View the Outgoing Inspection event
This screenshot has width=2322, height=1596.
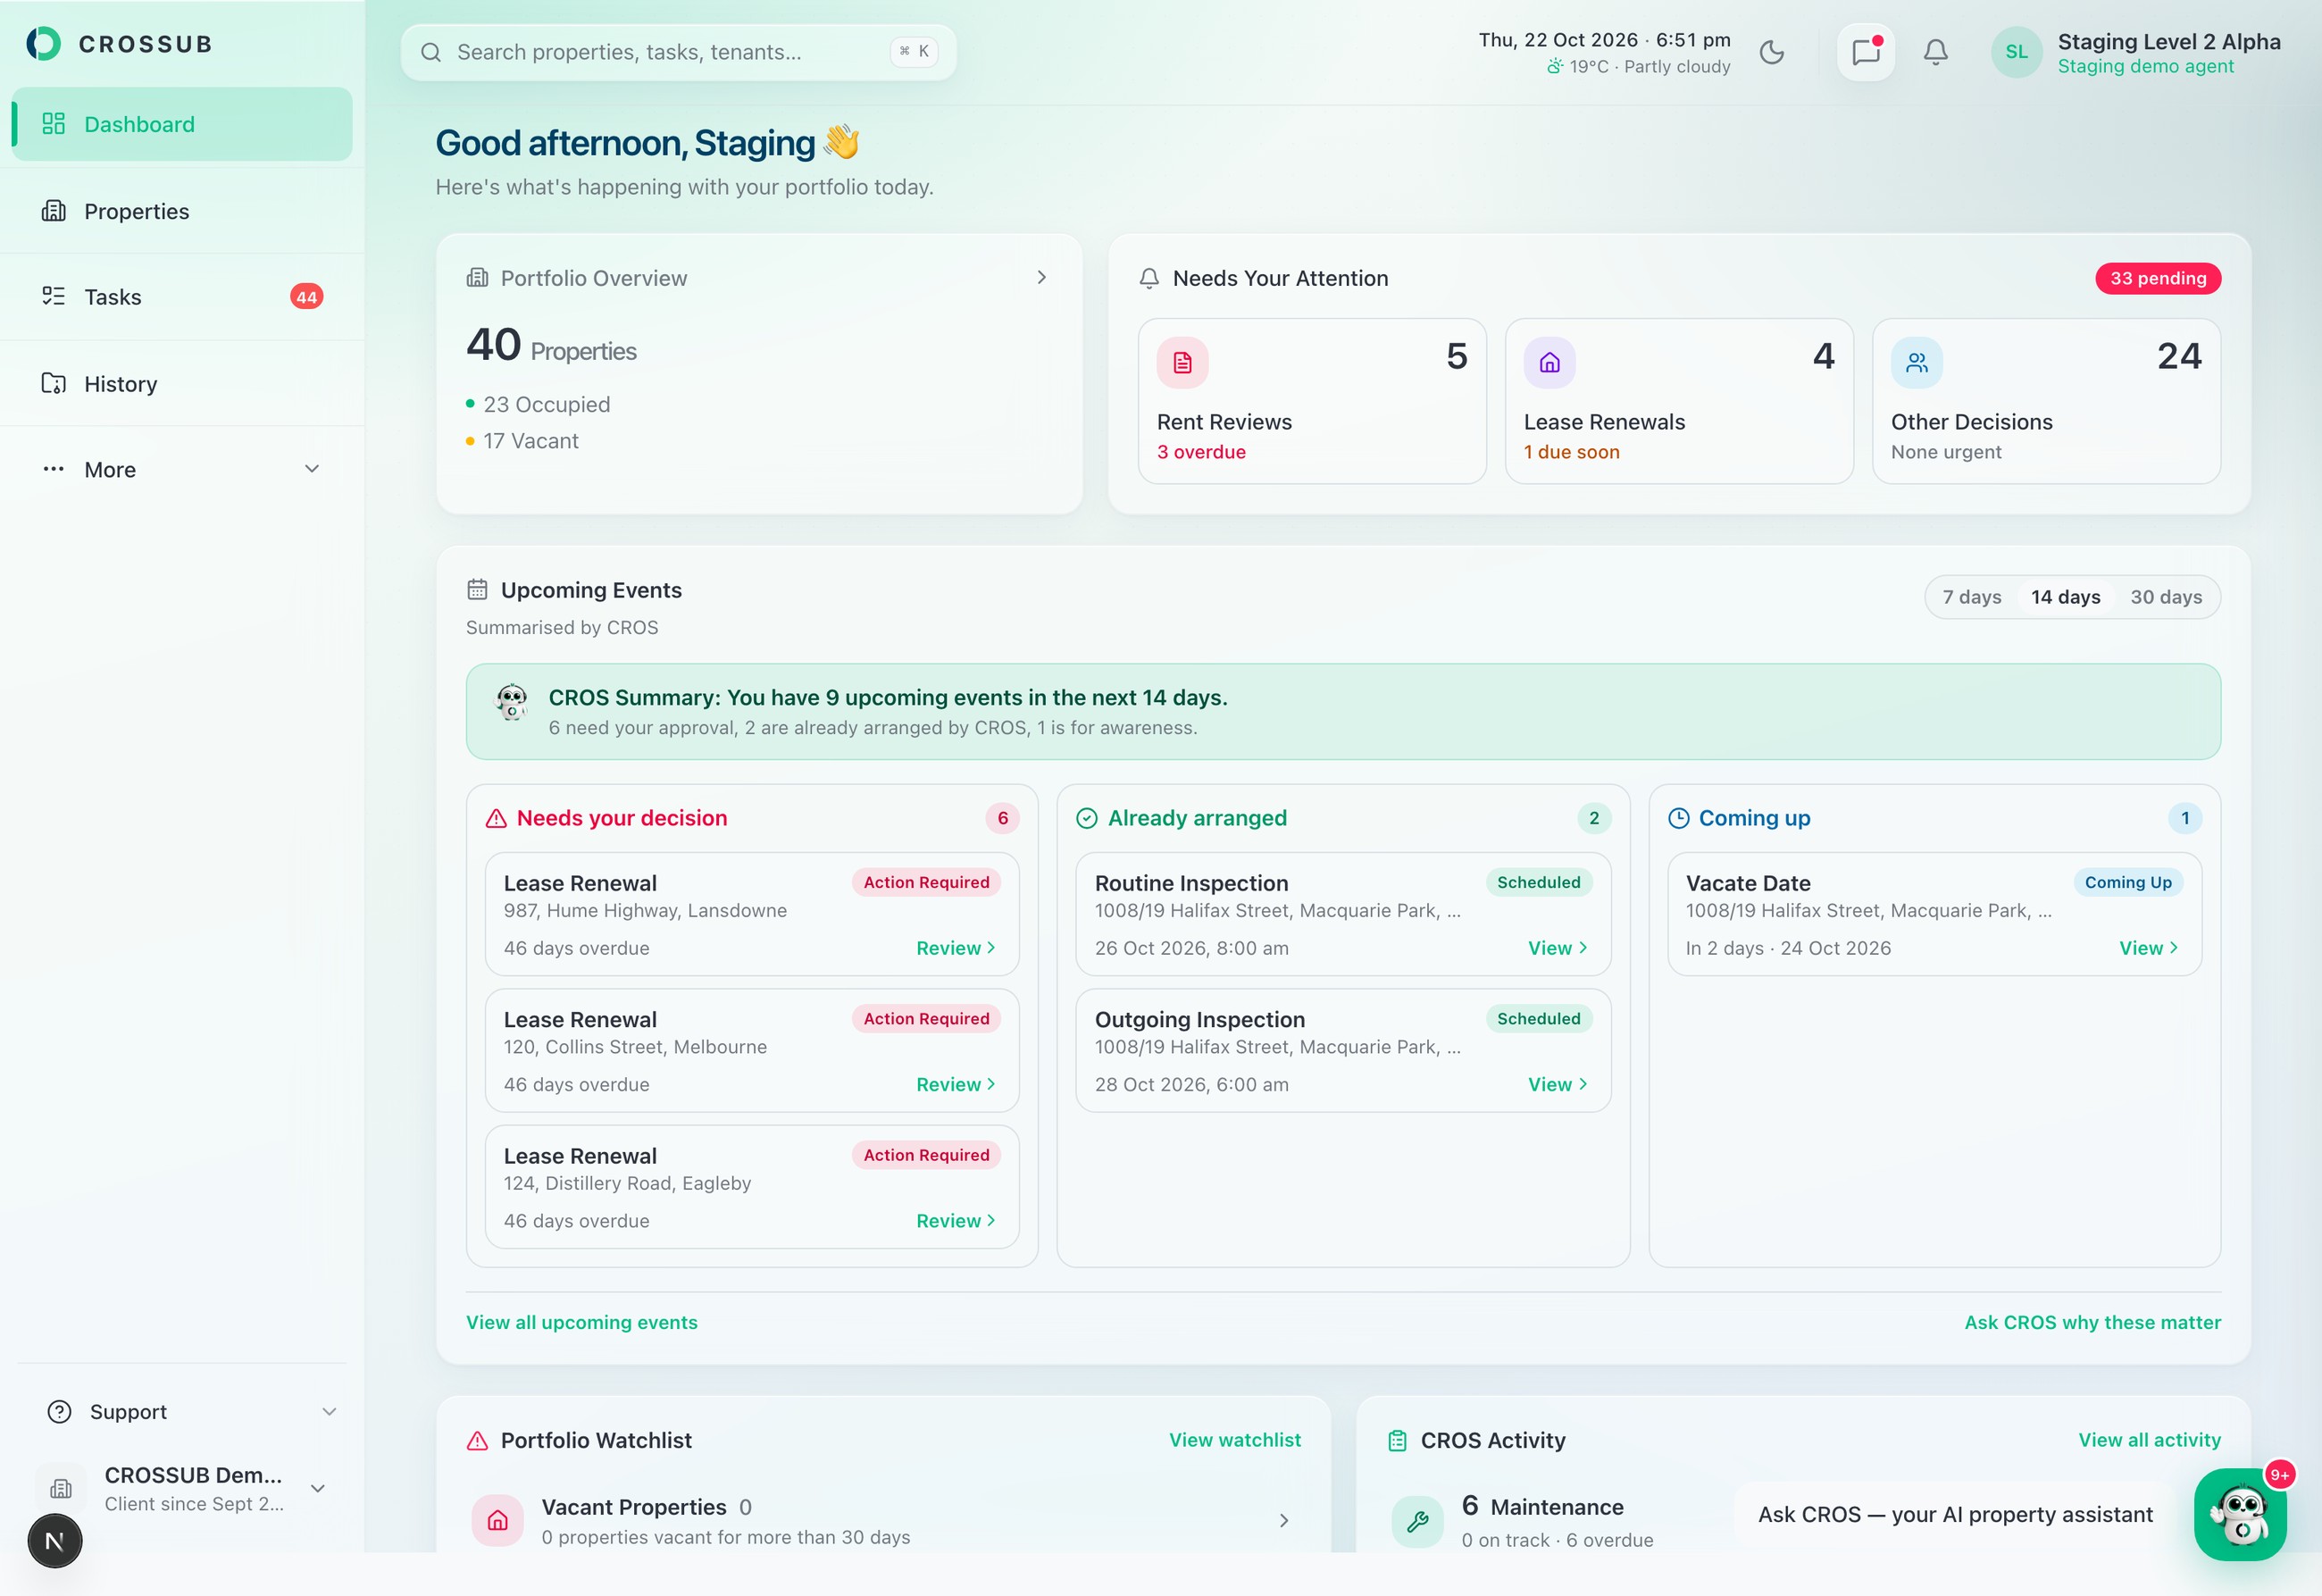click(1558, 1084)
